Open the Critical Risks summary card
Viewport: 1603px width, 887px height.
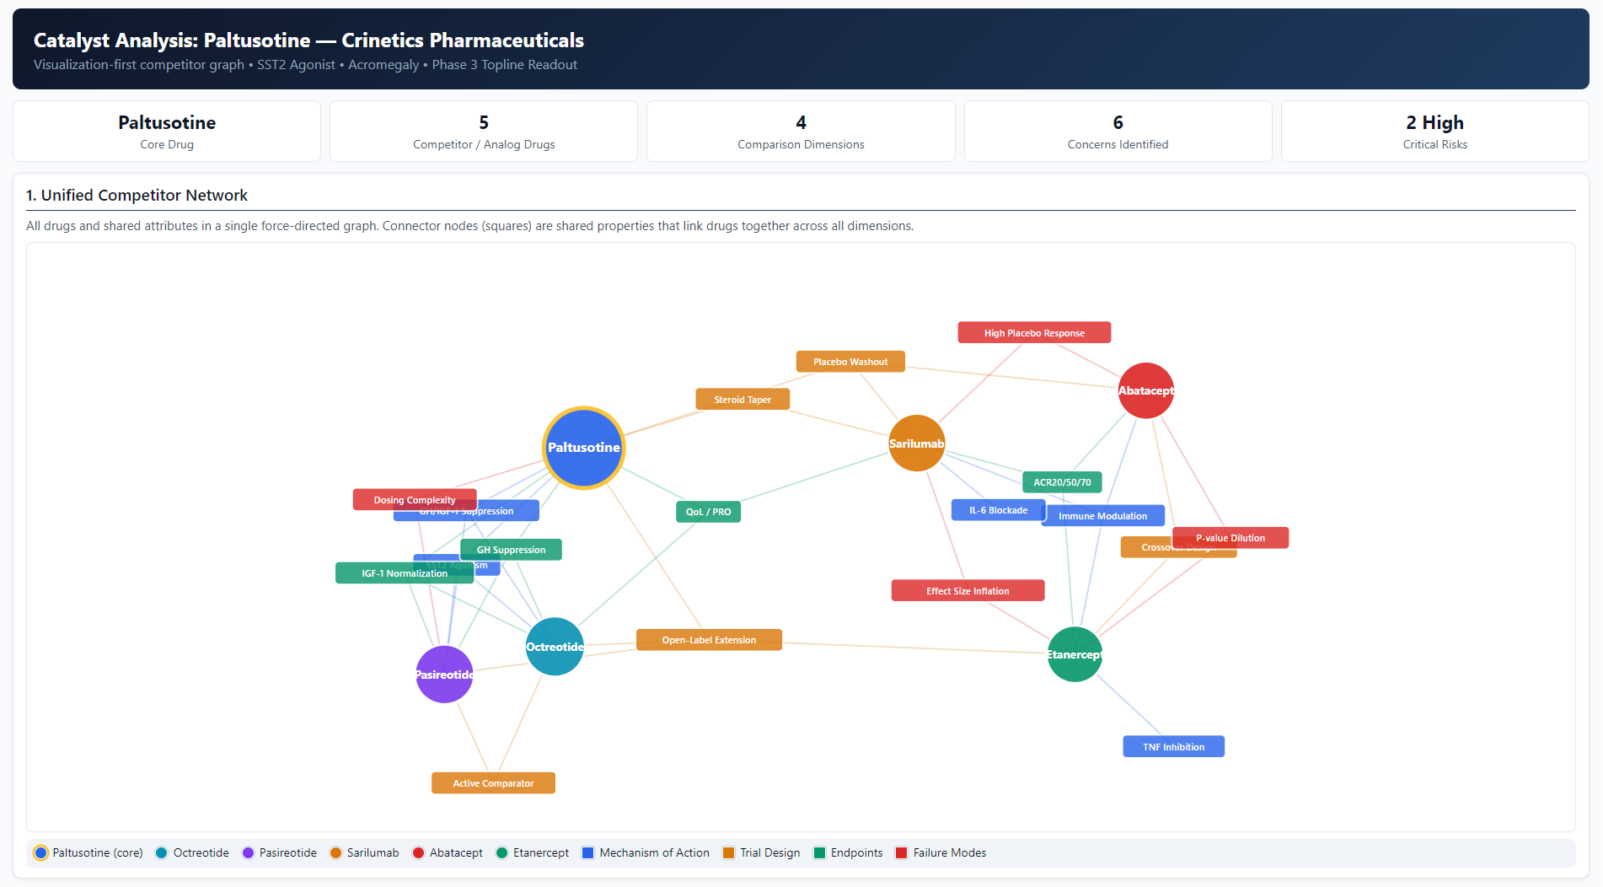point(1434,131)
